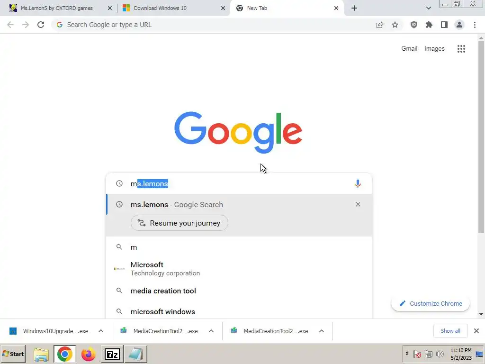Open the profile avatar menu

click(x=459, y=25)
